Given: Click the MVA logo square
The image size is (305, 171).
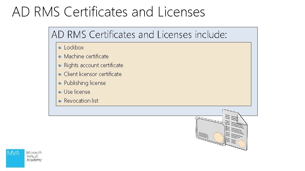Looking at the screenshot, I should pyautogui.click(x=15, y=158).
